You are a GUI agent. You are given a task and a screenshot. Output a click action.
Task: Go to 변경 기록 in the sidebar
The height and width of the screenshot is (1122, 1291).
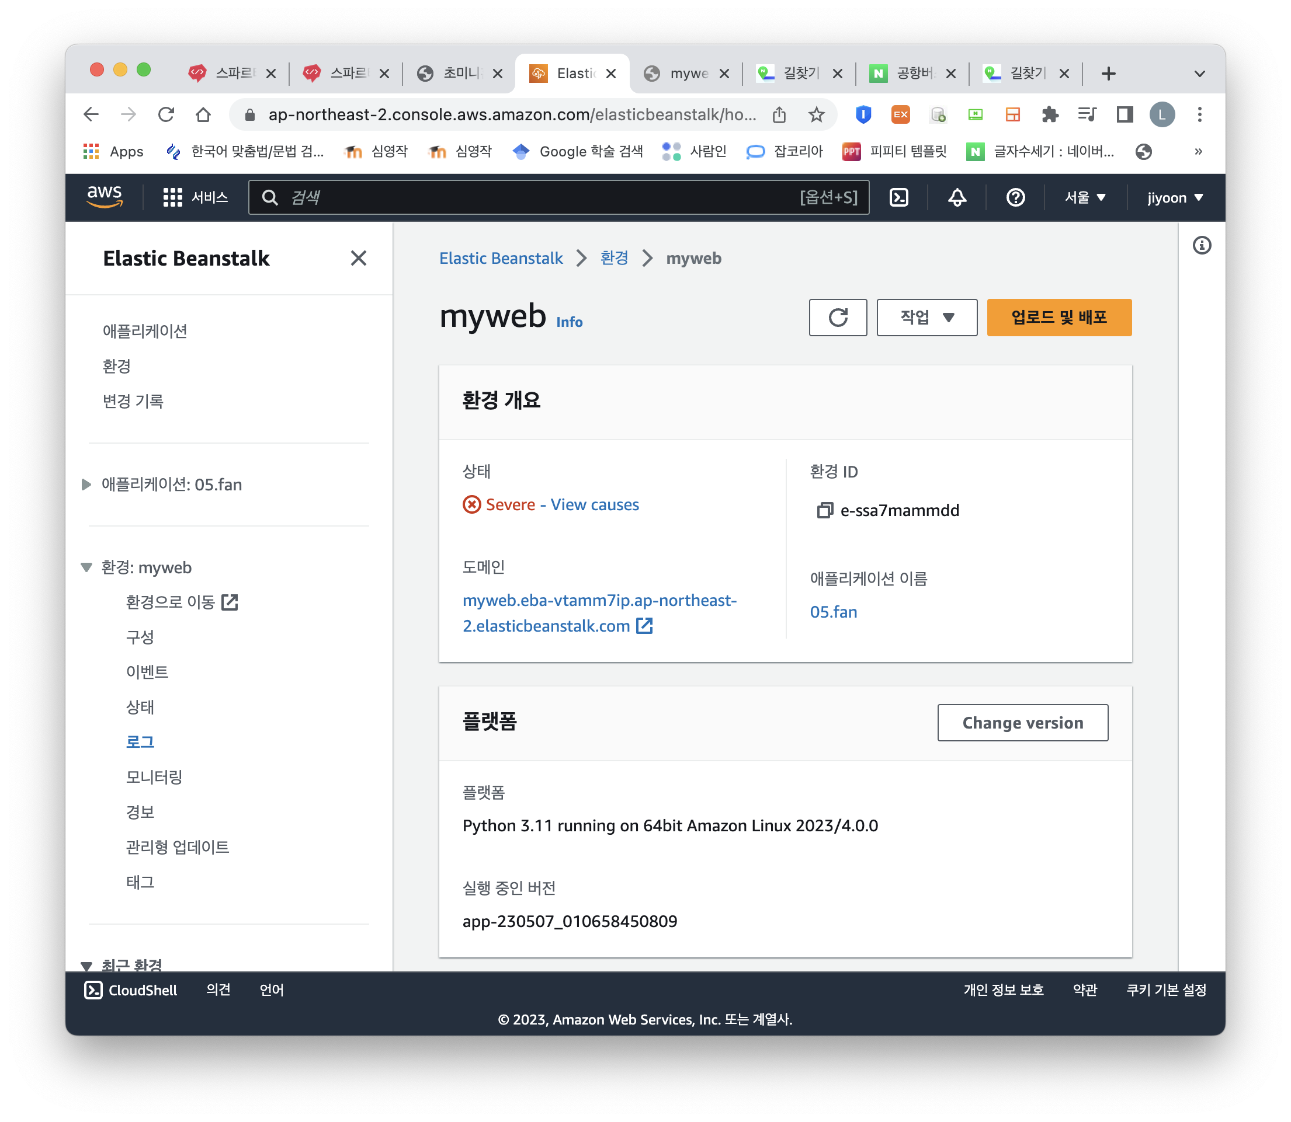(x=133, y=402)
